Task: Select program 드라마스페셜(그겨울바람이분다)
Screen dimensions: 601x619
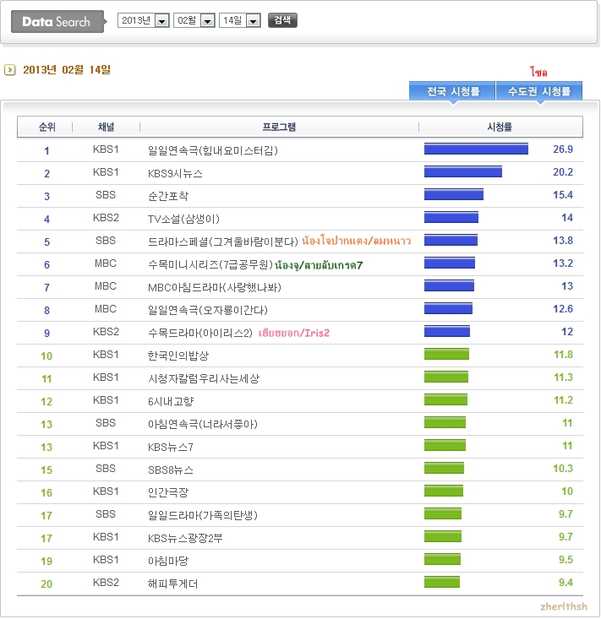Action: [223, 242]
